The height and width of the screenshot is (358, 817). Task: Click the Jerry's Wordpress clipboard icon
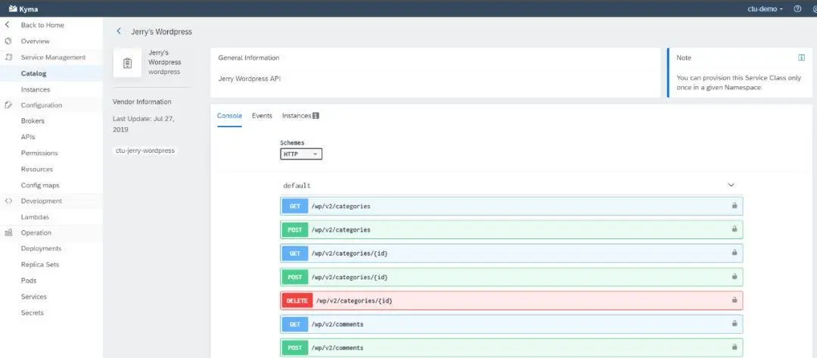click(x=127, y=63)
